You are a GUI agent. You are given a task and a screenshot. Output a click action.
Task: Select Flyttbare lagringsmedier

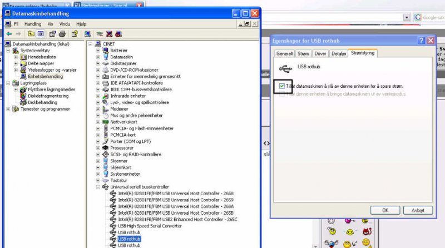click(51, 90)
